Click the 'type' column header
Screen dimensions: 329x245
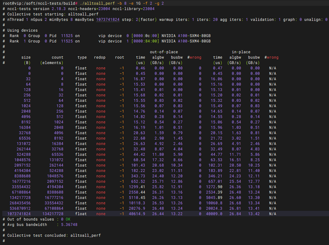click(82, 57)
